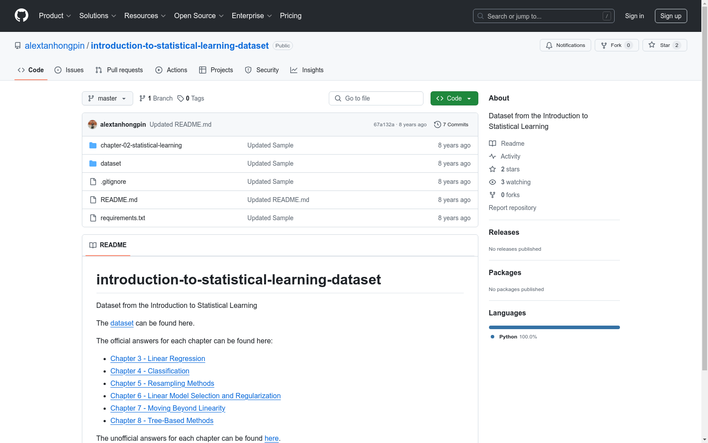
Task: Click the Releases heading link
Action: click(504, 232)
